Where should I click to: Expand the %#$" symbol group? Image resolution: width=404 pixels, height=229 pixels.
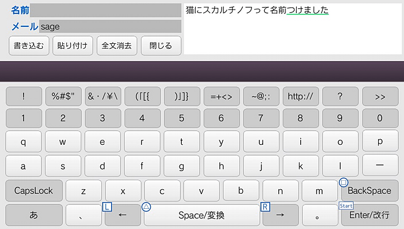pos(63,96)
